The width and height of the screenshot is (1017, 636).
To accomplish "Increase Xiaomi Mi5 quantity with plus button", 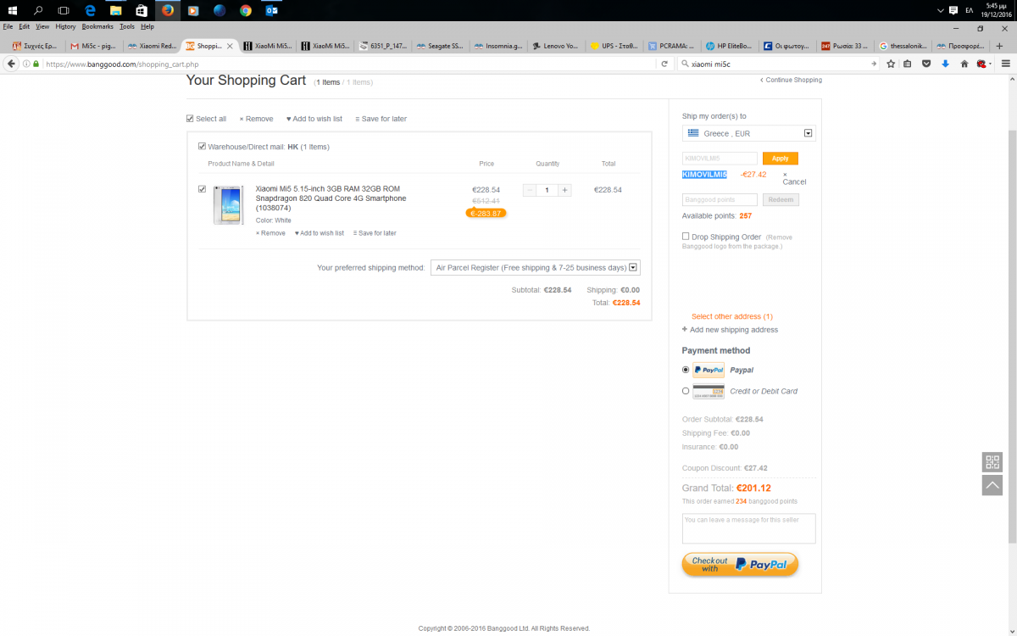I will pyautogui.click(x=565, y=190).
